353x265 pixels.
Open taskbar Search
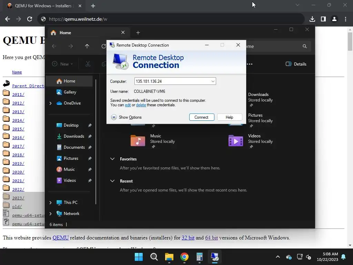(154, 257)
